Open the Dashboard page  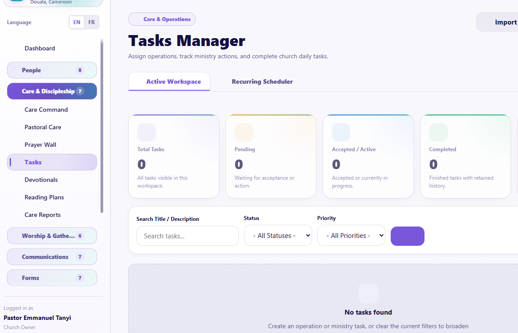pyautogui.click(x=52, y=48)
